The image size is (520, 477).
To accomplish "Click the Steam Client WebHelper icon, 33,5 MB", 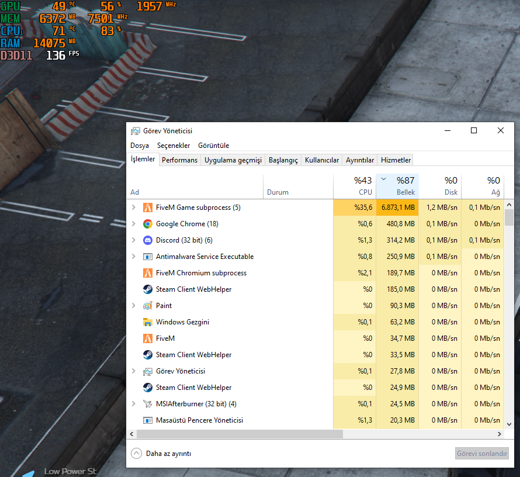I will coord(148,355).
